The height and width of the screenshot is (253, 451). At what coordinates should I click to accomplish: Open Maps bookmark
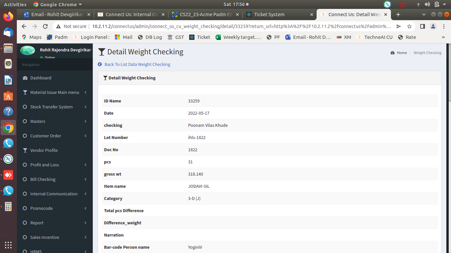click(32, 37)
